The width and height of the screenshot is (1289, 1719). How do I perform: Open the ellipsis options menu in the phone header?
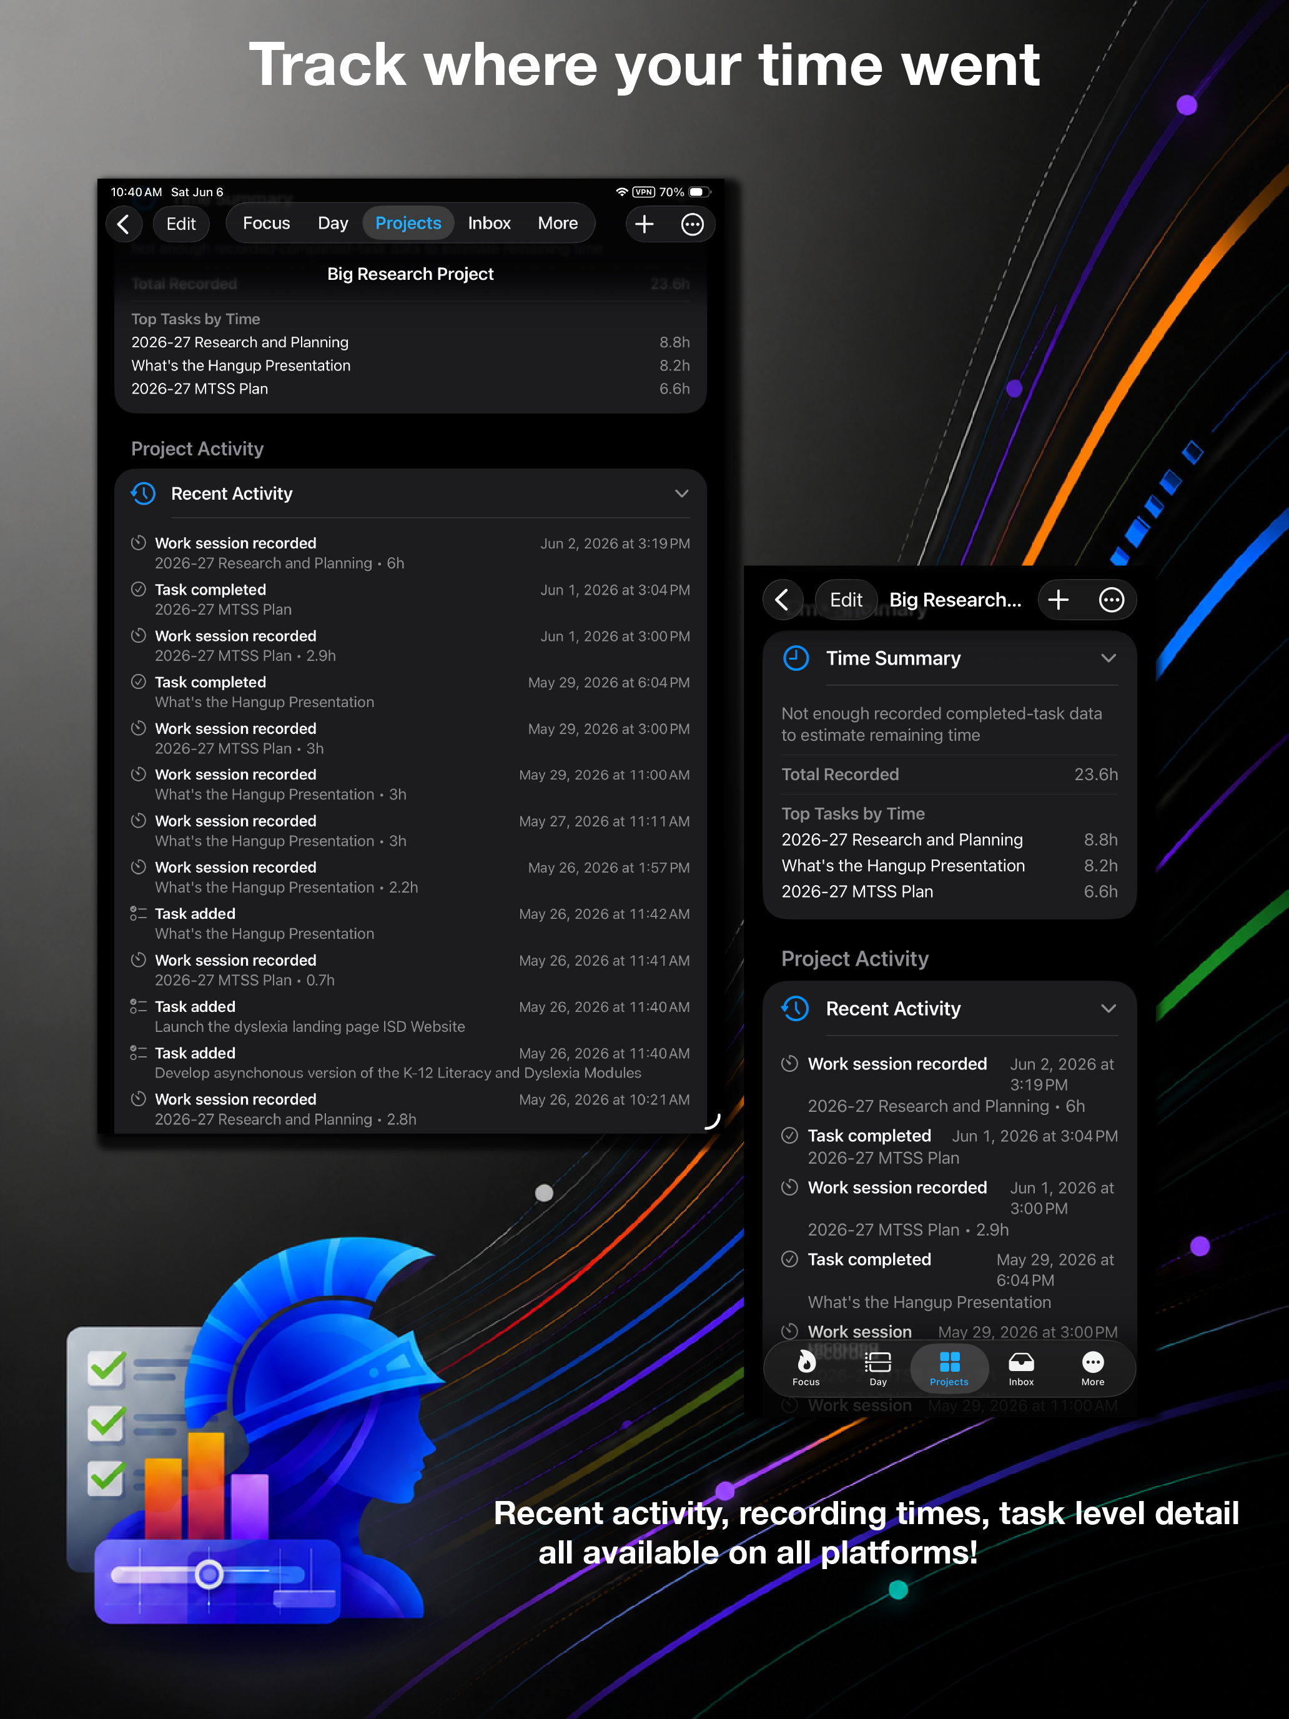click(1111, 599)
